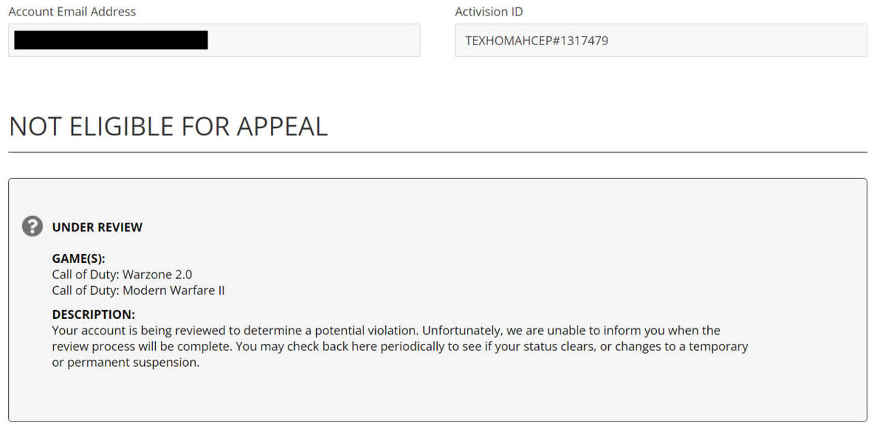874x428 pixels.
Task: Click the Activision ID label
Action: coord(489,12)
